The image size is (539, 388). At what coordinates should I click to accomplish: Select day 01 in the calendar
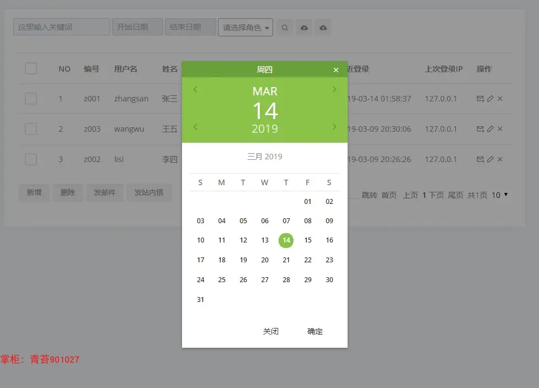pyautogui.click(x=308, y=202)
